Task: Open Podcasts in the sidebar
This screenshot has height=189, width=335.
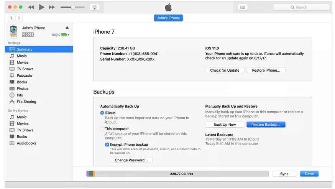Action: [39, 76]
